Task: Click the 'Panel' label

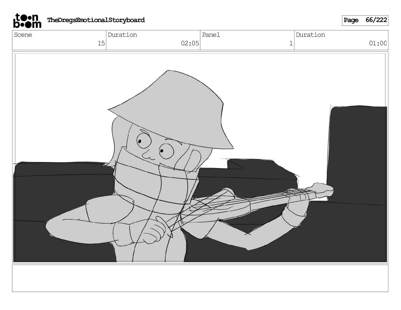Action: 211,35
